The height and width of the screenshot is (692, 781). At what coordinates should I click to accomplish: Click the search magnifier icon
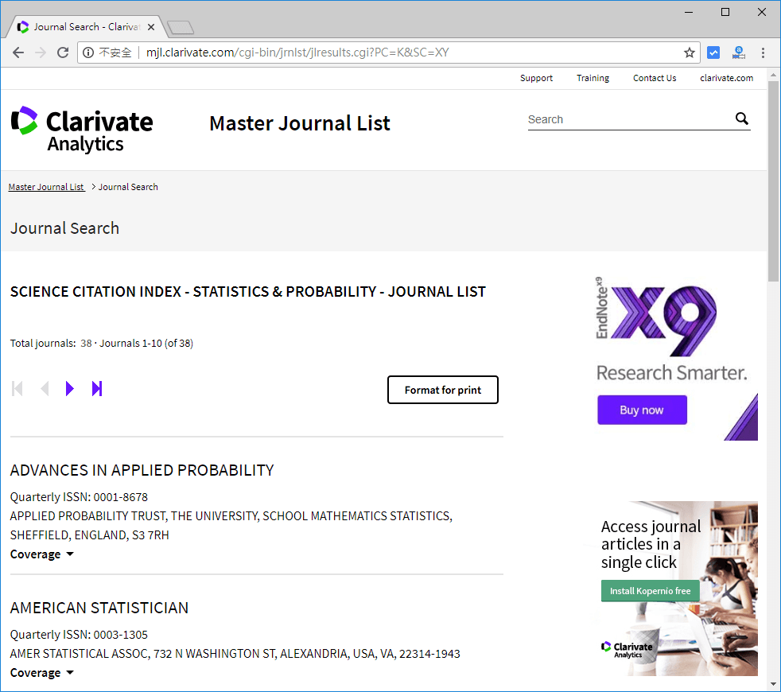click(741, 119)
